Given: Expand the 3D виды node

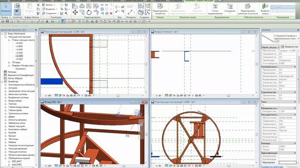Looking at the screenshot, I should (9, 63).
